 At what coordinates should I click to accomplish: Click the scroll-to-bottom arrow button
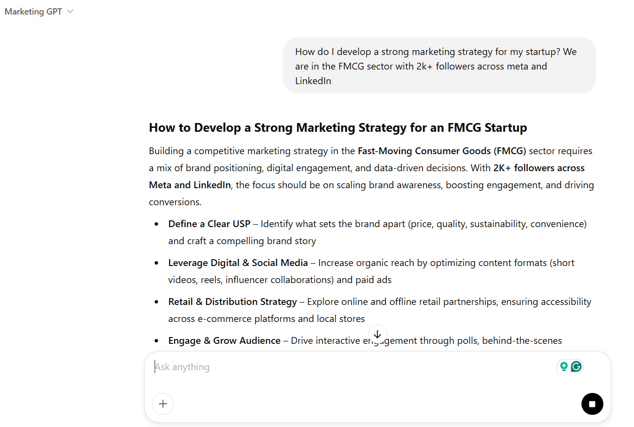tap(377, 334)
